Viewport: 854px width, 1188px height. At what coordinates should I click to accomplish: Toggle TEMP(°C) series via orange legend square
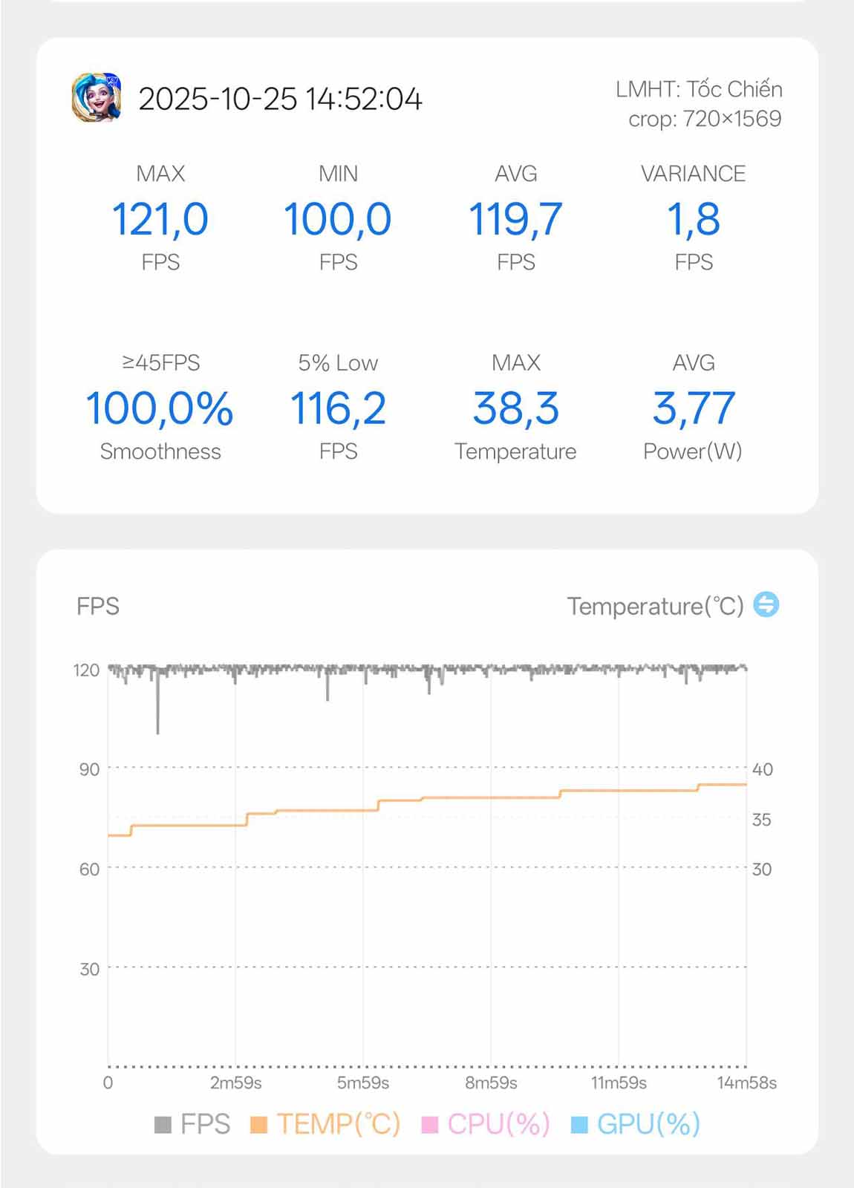[258, 1124]
